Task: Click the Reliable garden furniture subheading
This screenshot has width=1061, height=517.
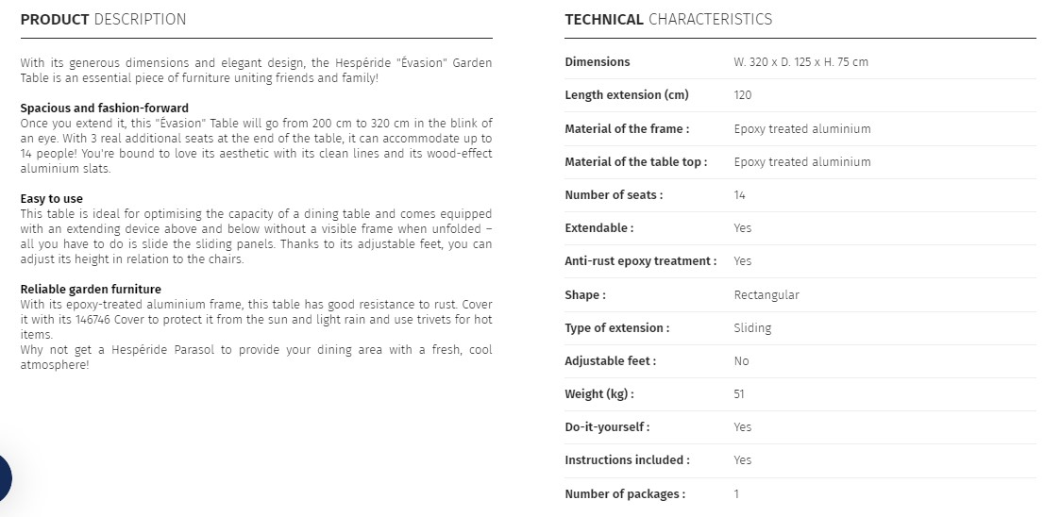Action: tap(91, 290)
